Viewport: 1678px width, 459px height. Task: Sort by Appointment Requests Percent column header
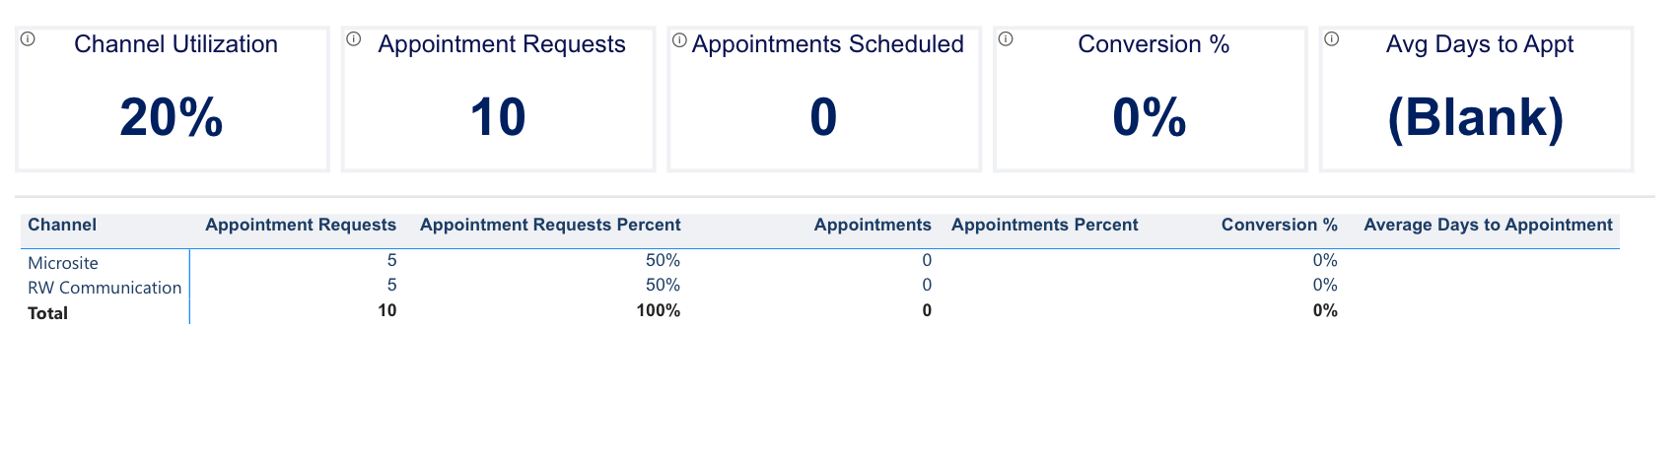[x=550, y=225]
